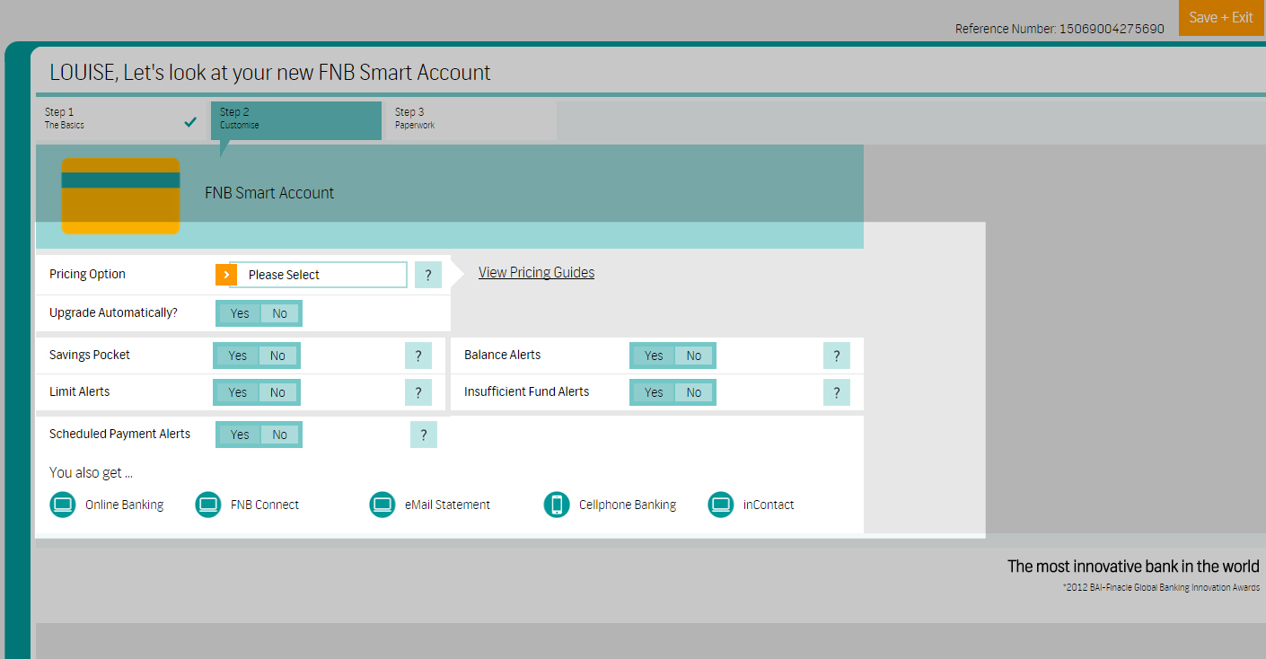
Task: Click the orange arrow beside Pricing Option
Action: tap(226, 275)
